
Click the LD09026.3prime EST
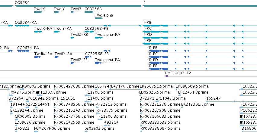point(16,126)
